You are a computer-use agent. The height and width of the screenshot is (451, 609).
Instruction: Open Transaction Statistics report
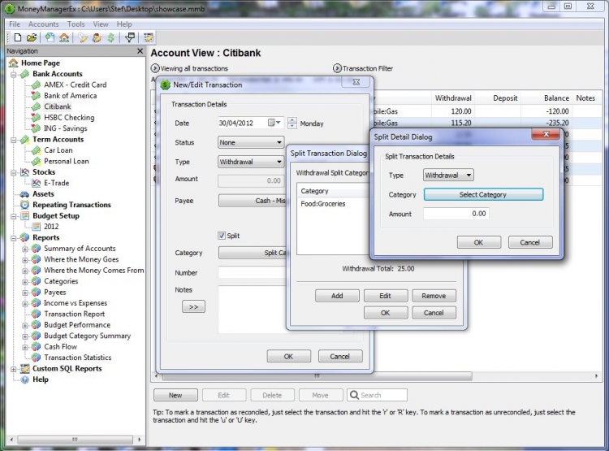(78, 357)
